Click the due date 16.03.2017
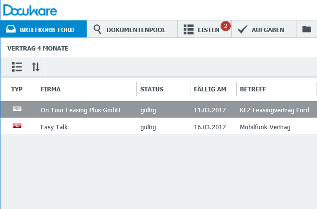 [210, 127]
